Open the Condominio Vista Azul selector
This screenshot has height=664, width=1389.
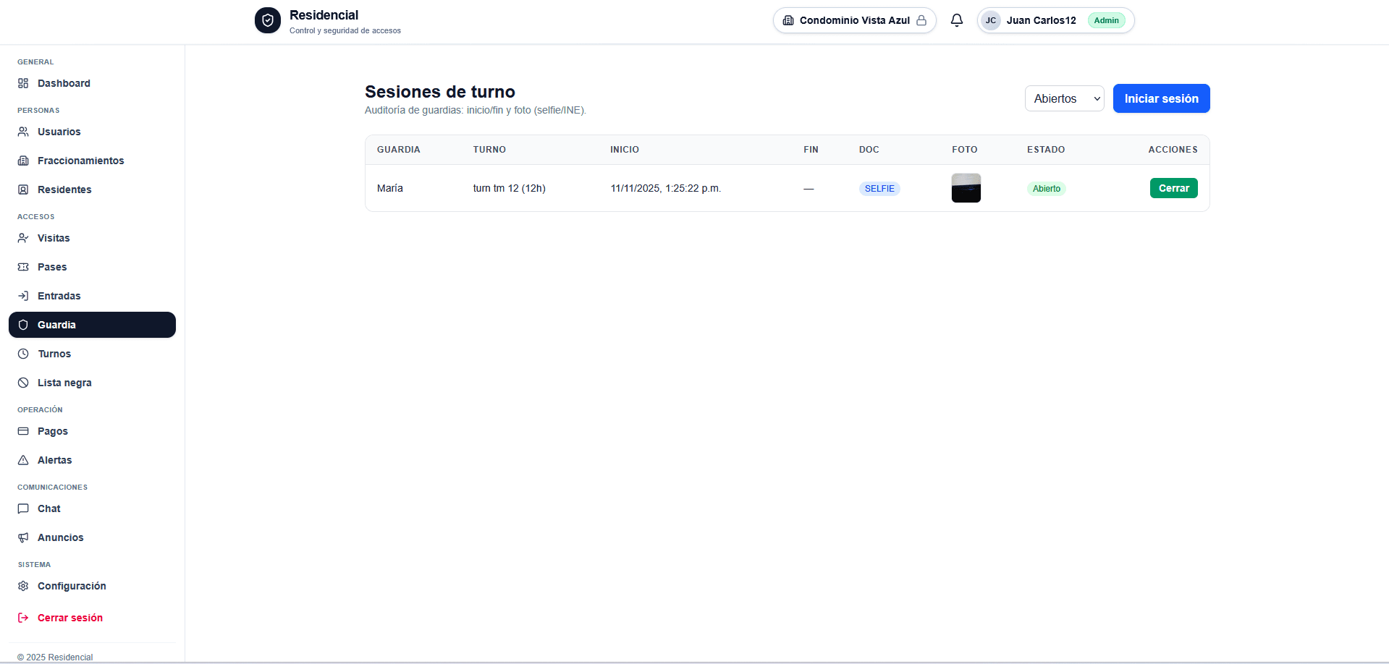coord(854,20)
